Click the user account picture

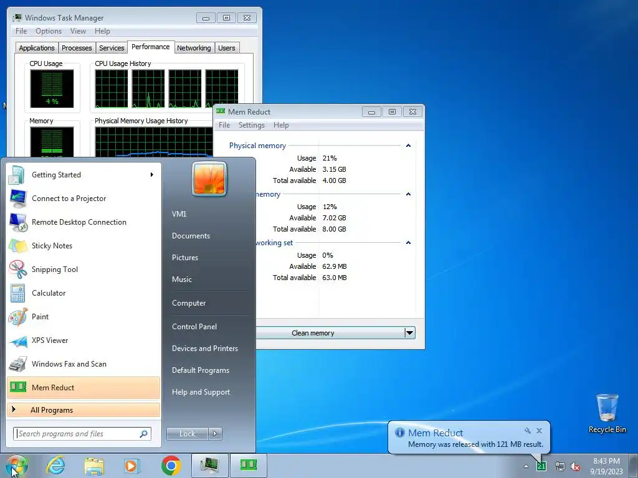(209, 179)
